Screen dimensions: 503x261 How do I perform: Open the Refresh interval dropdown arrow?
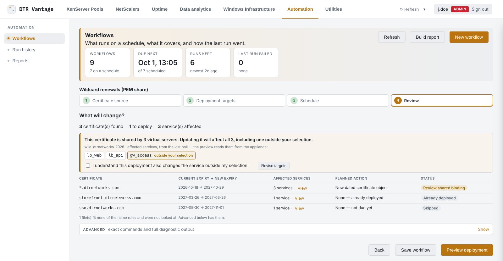(424, 9)
